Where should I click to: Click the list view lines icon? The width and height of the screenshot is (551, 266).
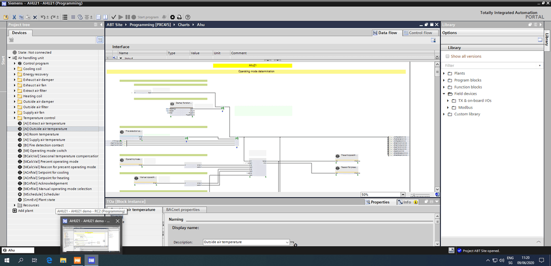tap(65, 17)
